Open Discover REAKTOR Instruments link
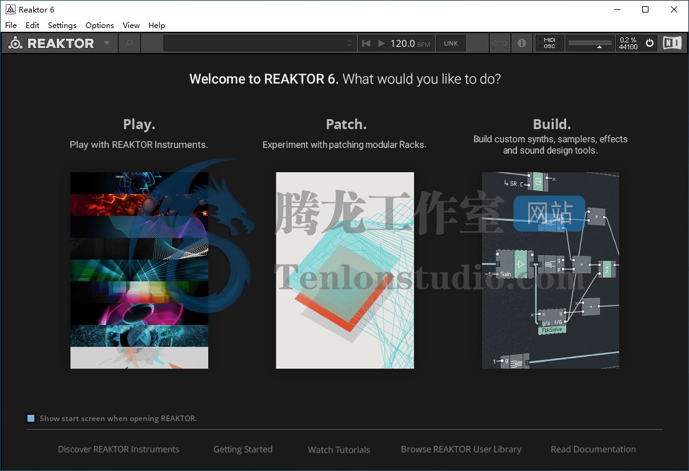Image resolution: width=689 pixels, height=471 pixels. (x=118, y=449)
